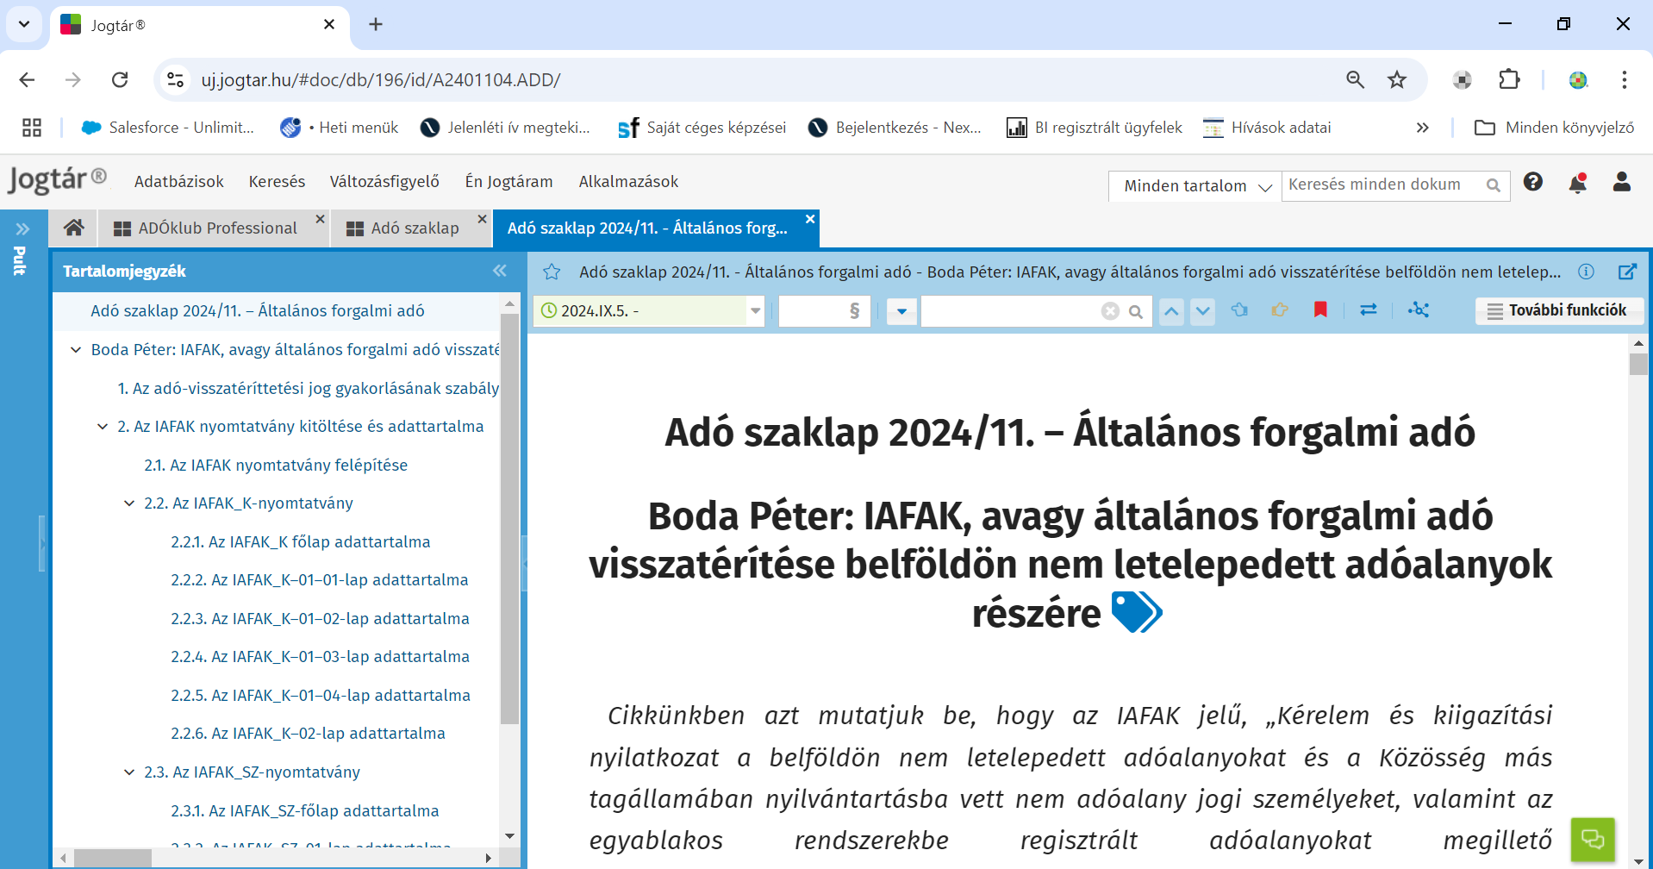The image size is (1653, 869).
Task: Expand the Pult side panel
Action: 22,229
